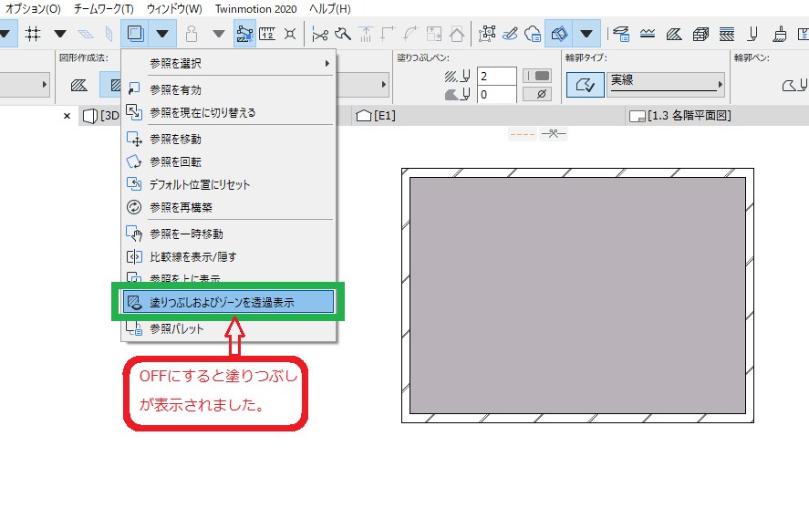Click the background pen field showing 0
The height and width of the screenshot is (509, 809).
pos(496,95)
